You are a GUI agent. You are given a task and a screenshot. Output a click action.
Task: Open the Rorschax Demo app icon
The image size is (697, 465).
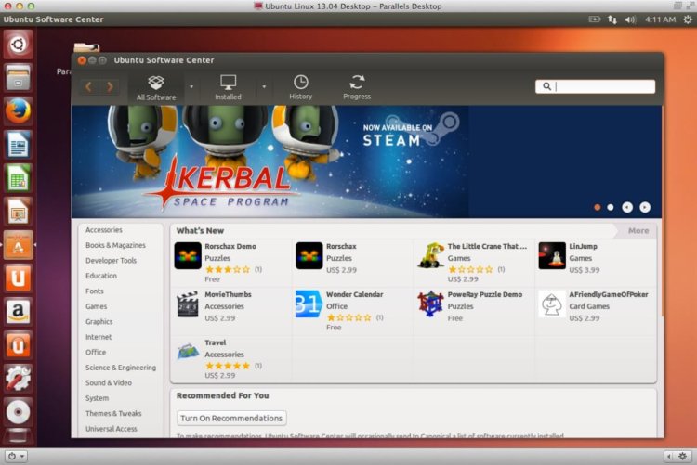pyautogui.click(x=188, y=256)
